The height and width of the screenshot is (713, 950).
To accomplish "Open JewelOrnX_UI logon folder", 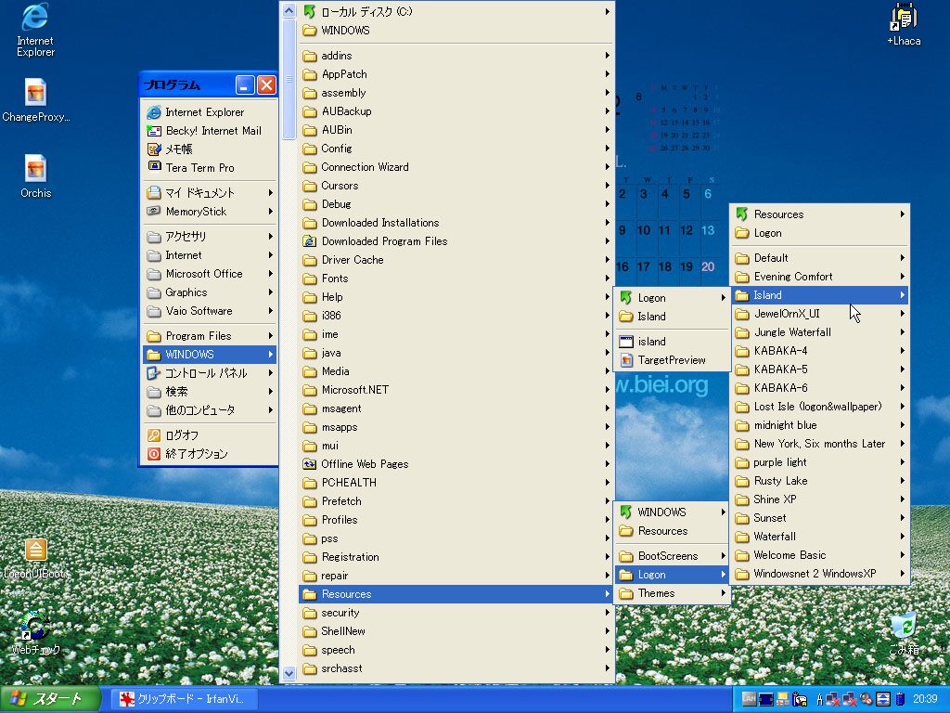I will (x=820, y=314).
